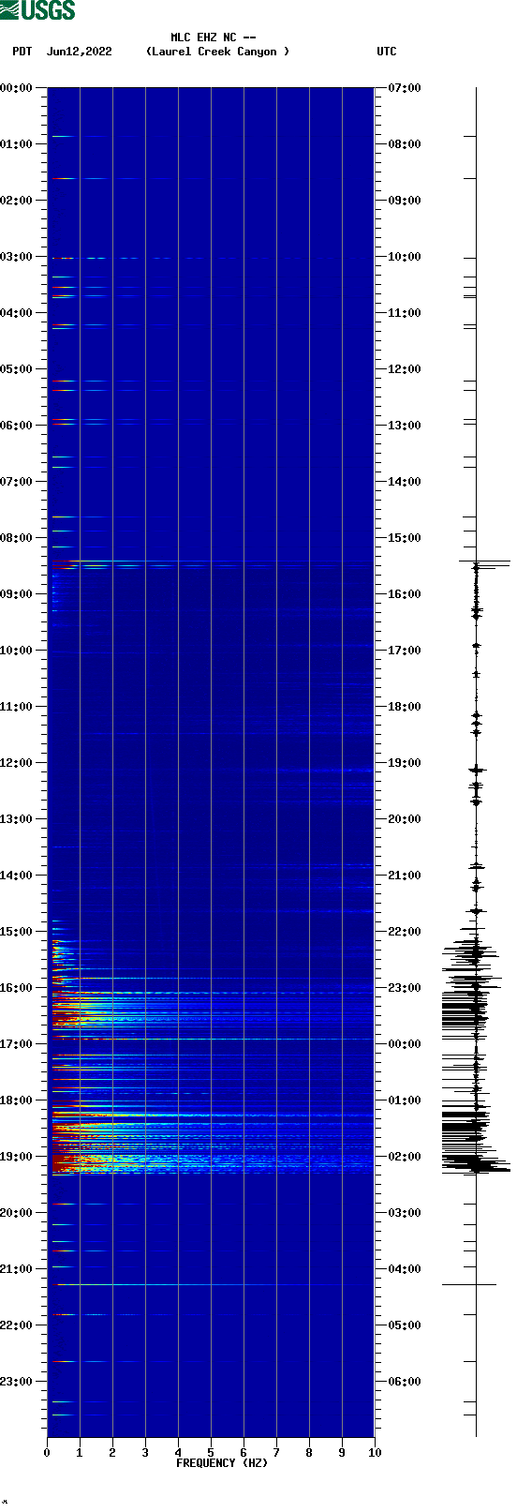Image resolution: width=517 pixels, height=1512 pixels.
Task: Click the 09:00 UTC time label
Action: point(405,201)
